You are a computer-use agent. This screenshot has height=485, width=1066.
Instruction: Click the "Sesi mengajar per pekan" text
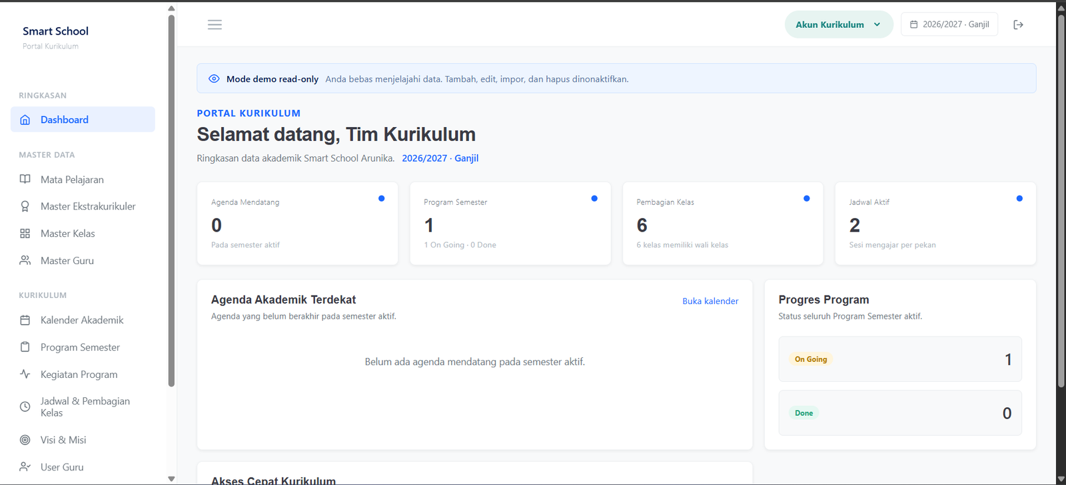click(x=892, y=245)
